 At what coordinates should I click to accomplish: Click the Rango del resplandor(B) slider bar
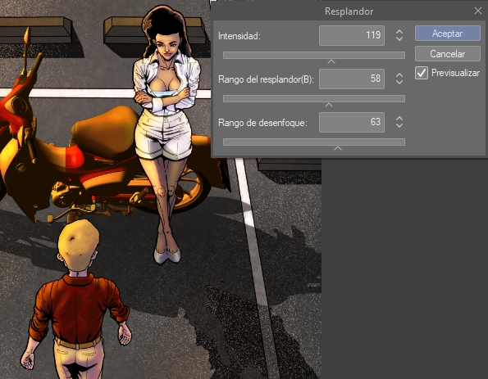pos(314,99)
